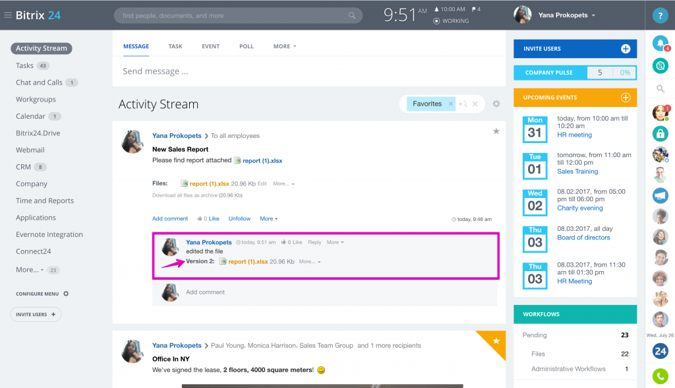
Task: Expand More dropdown in comment header
Action: tap(336, 242)
